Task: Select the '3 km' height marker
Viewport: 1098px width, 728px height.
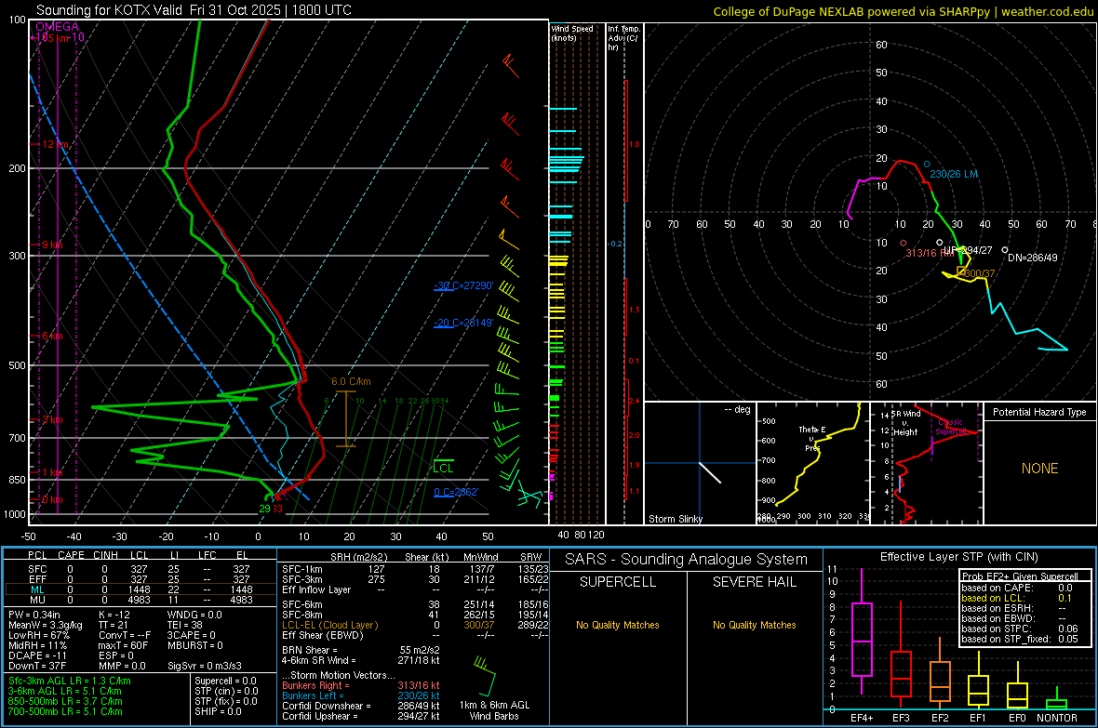Action: click(x=52, y=419)
